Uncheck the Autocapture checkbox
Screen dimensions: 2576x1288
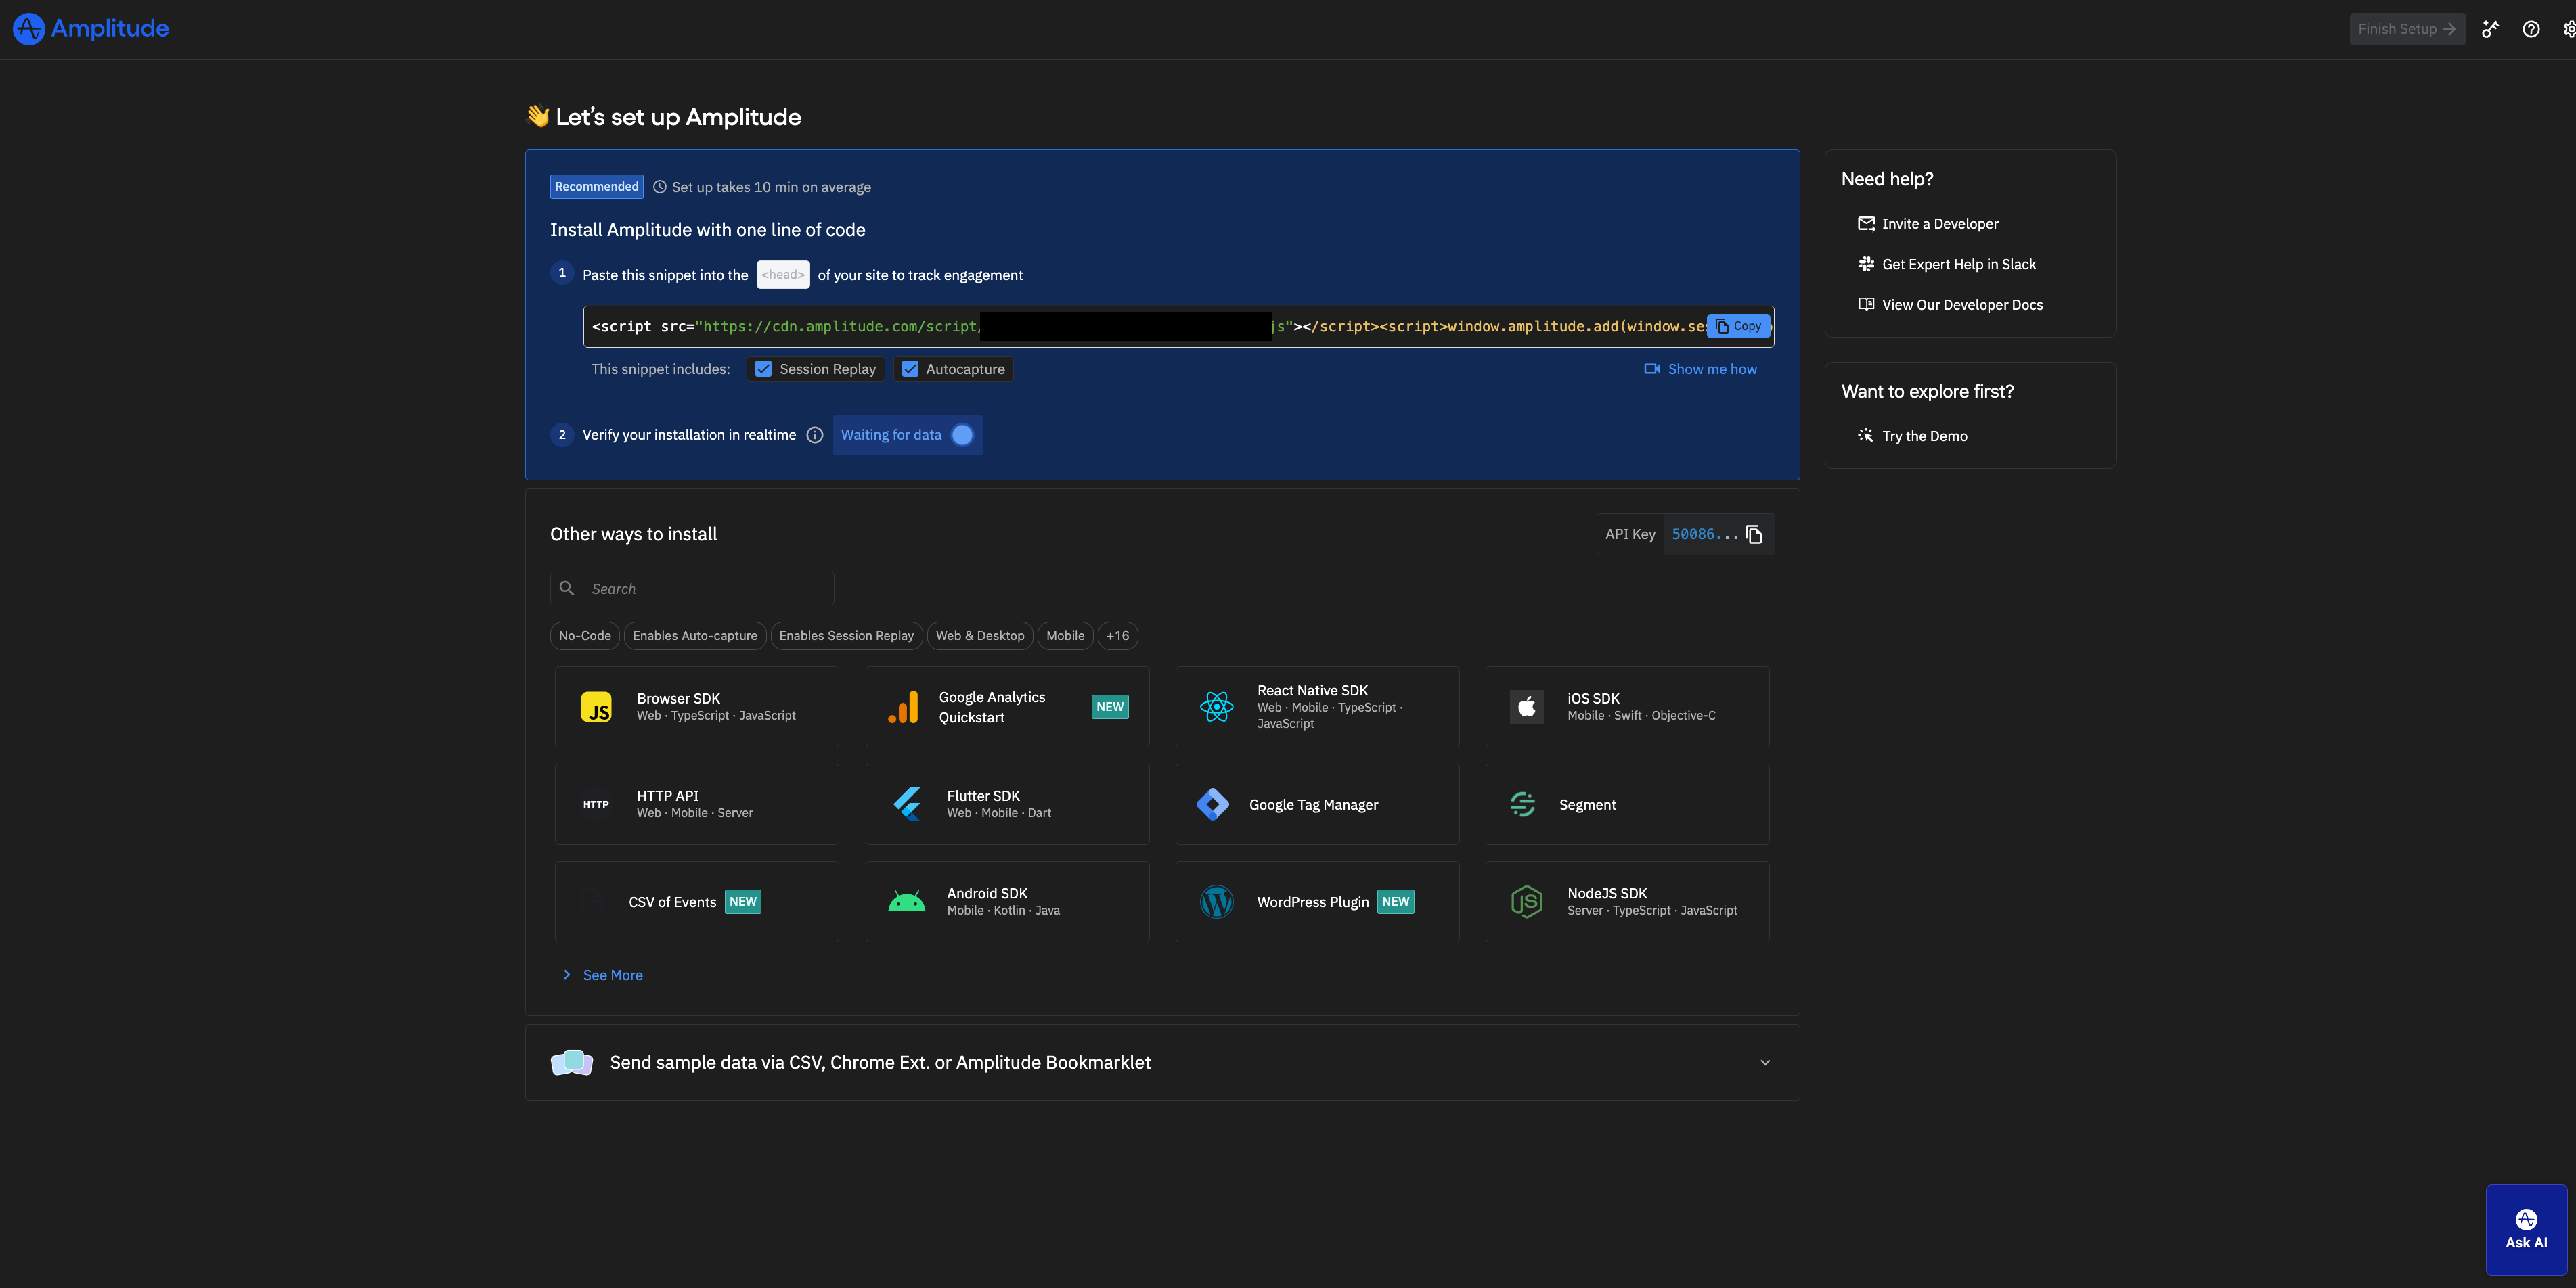tap(910, 369)
